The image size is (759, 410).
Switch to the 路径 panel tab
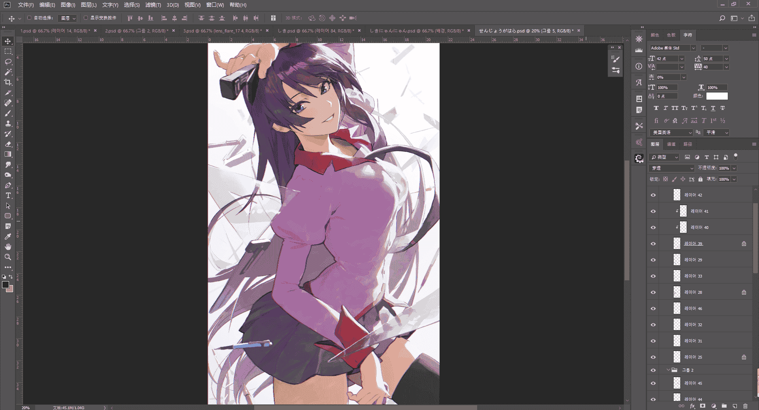pos(688,144)
